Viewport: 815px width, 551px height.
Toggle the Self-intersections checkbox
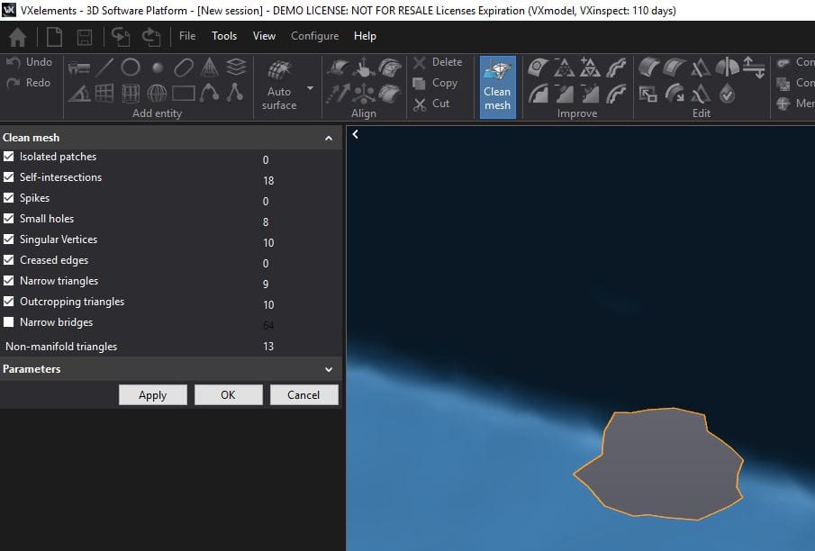point(9,177)
